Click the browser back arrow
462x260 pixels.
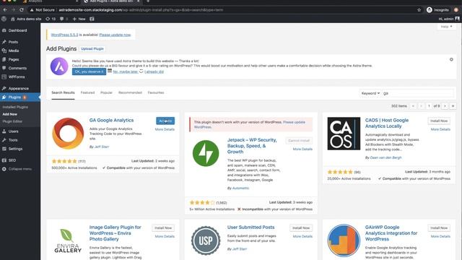[5, 9]
